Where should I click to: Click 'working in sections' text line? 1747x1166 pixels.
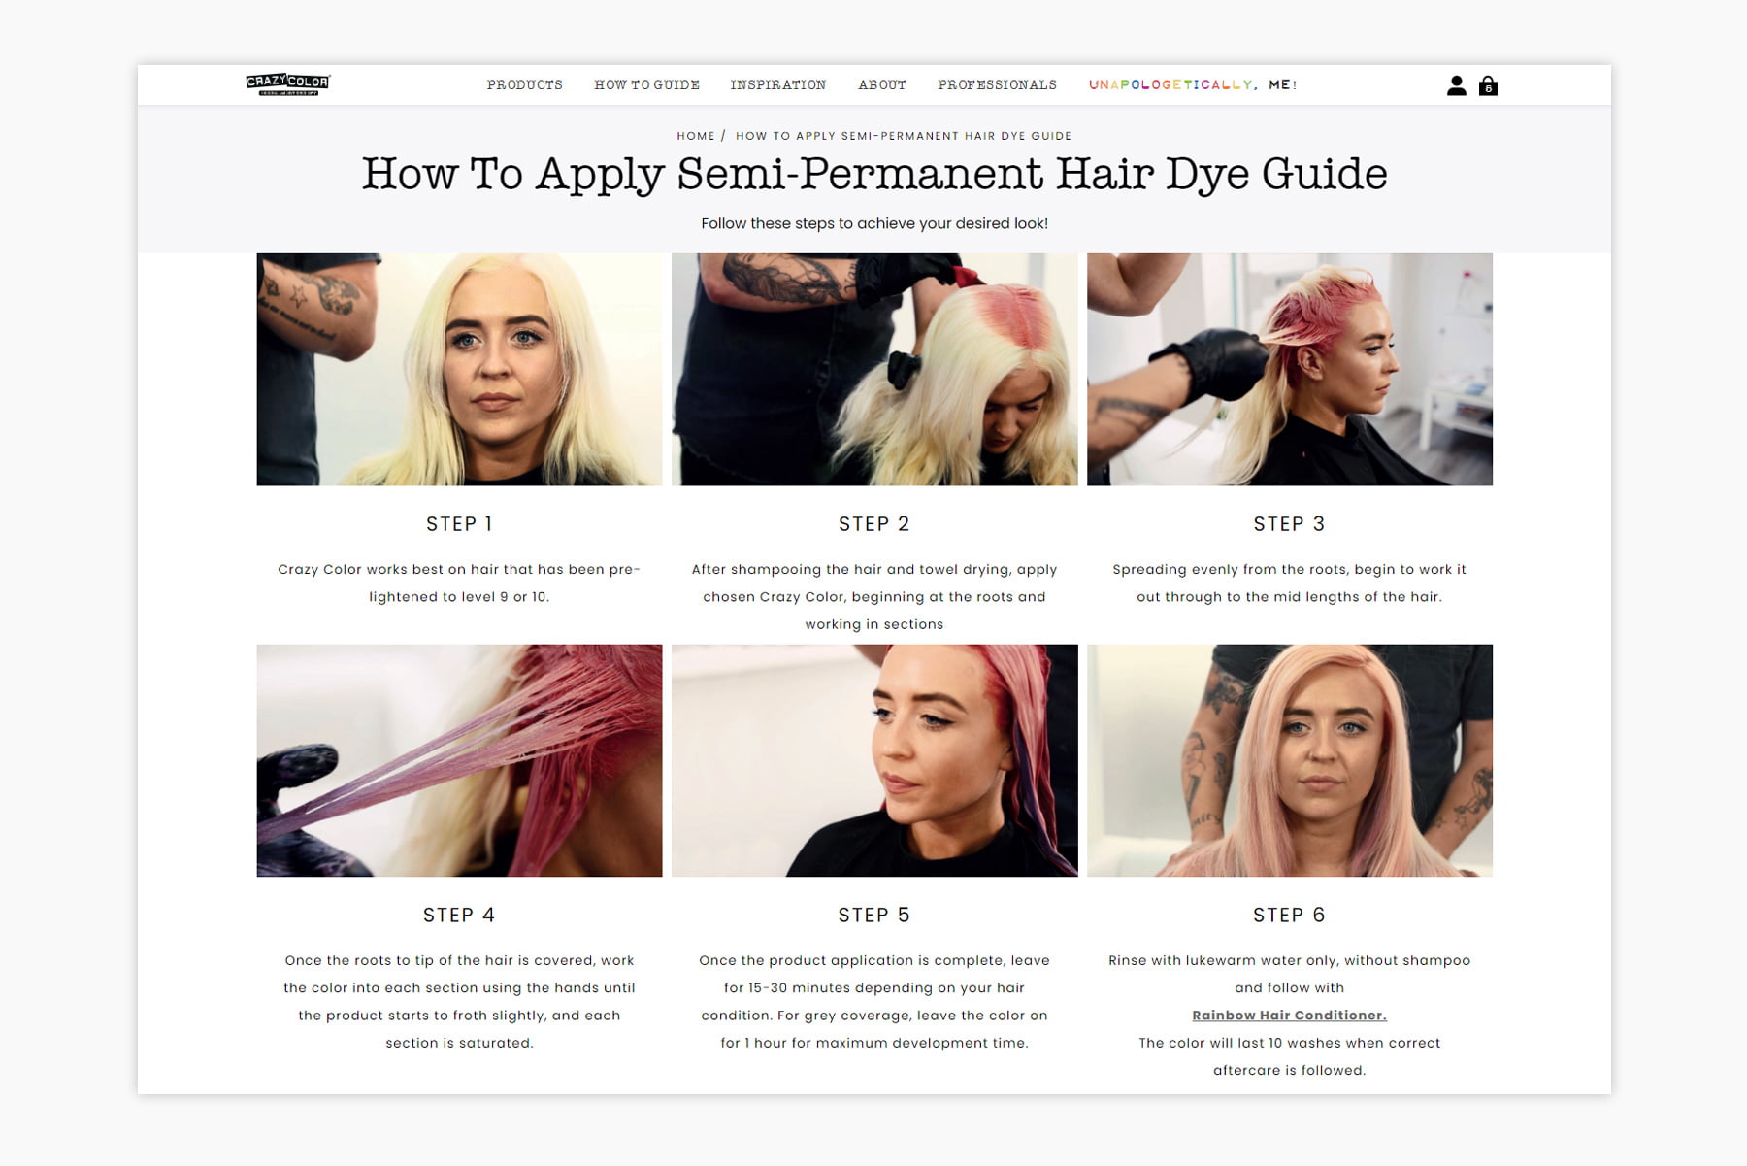[x=874, y=624]
